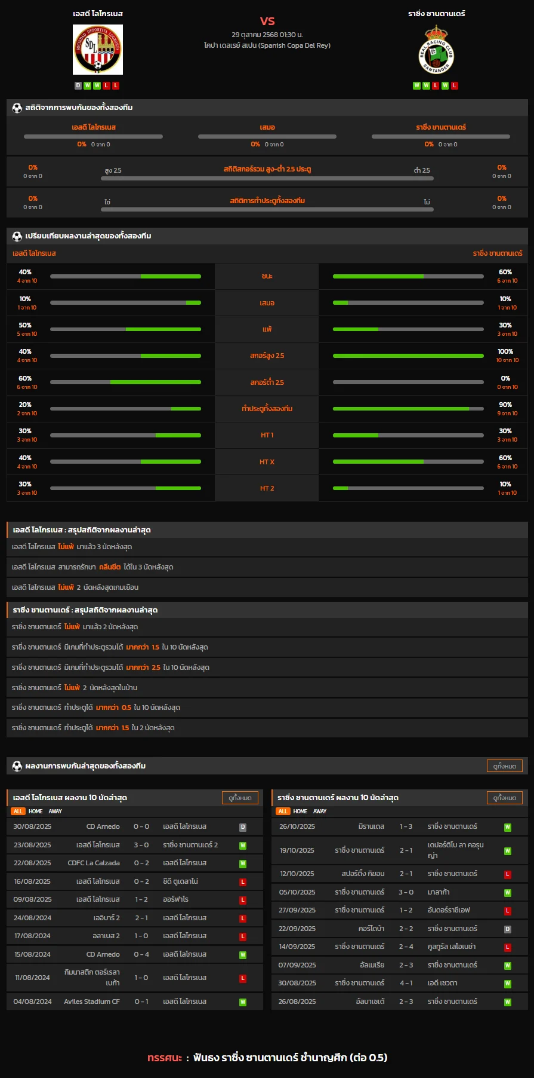Select ALL tab in เอสดี โลโกรเนส results panel
This screenshot has height=1078, width=534.
pos(18,811)
